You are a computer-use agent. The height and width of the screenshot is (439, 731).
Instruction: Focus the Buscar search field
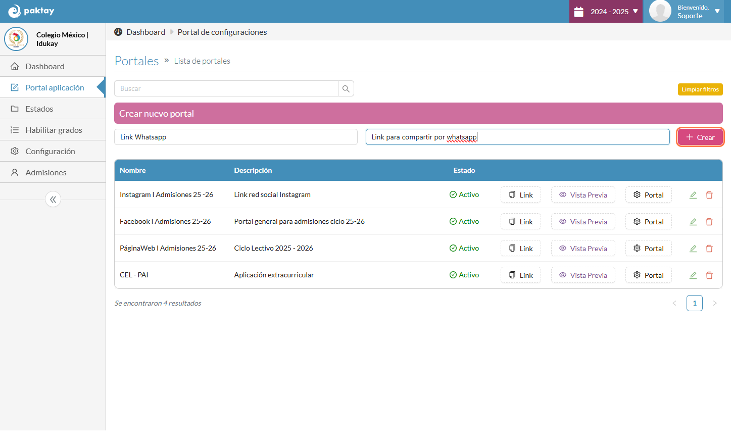(226, 88)
